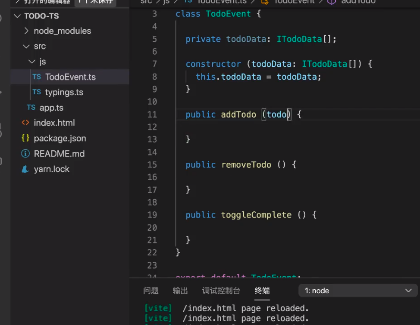Click the yarn.lock file icon
420x325 pixels.
pyautogui.click(x=26, y=169)
